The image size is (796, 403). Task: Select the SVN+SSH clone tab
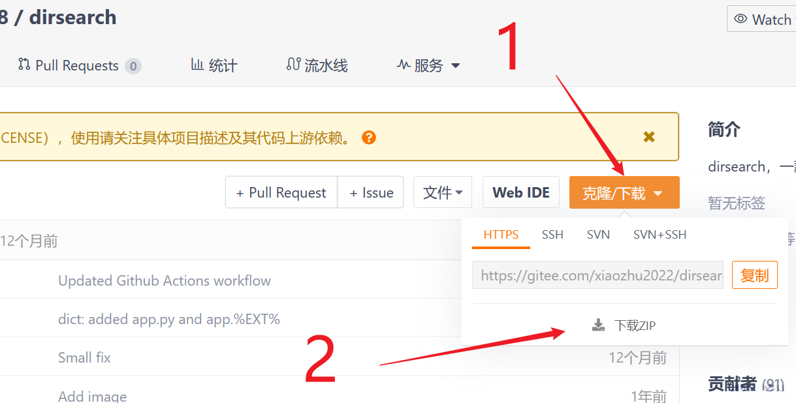click(x=660, y=235)
